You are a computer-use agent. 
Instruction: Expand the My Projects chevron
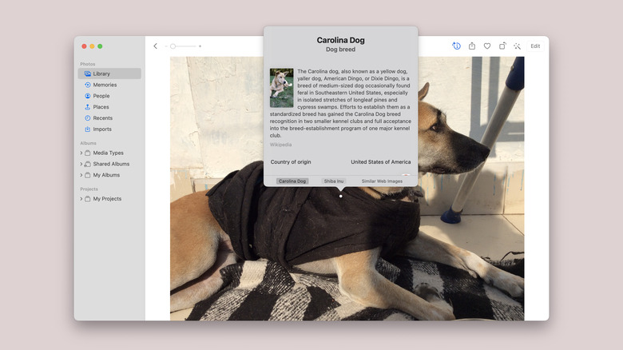pos(81,199)
